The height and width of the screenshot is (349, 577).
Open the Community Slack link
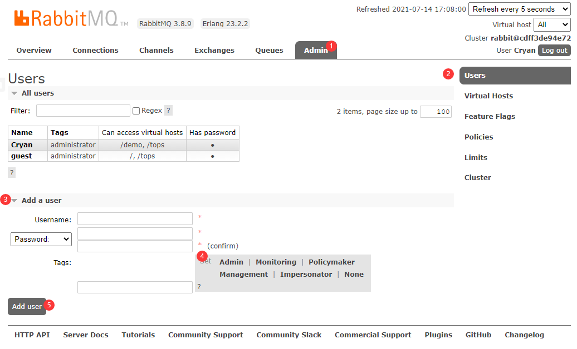289,335
